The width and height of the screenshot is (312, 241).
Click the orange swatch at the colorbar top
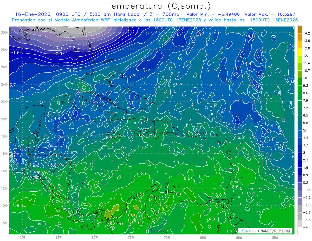300,30
